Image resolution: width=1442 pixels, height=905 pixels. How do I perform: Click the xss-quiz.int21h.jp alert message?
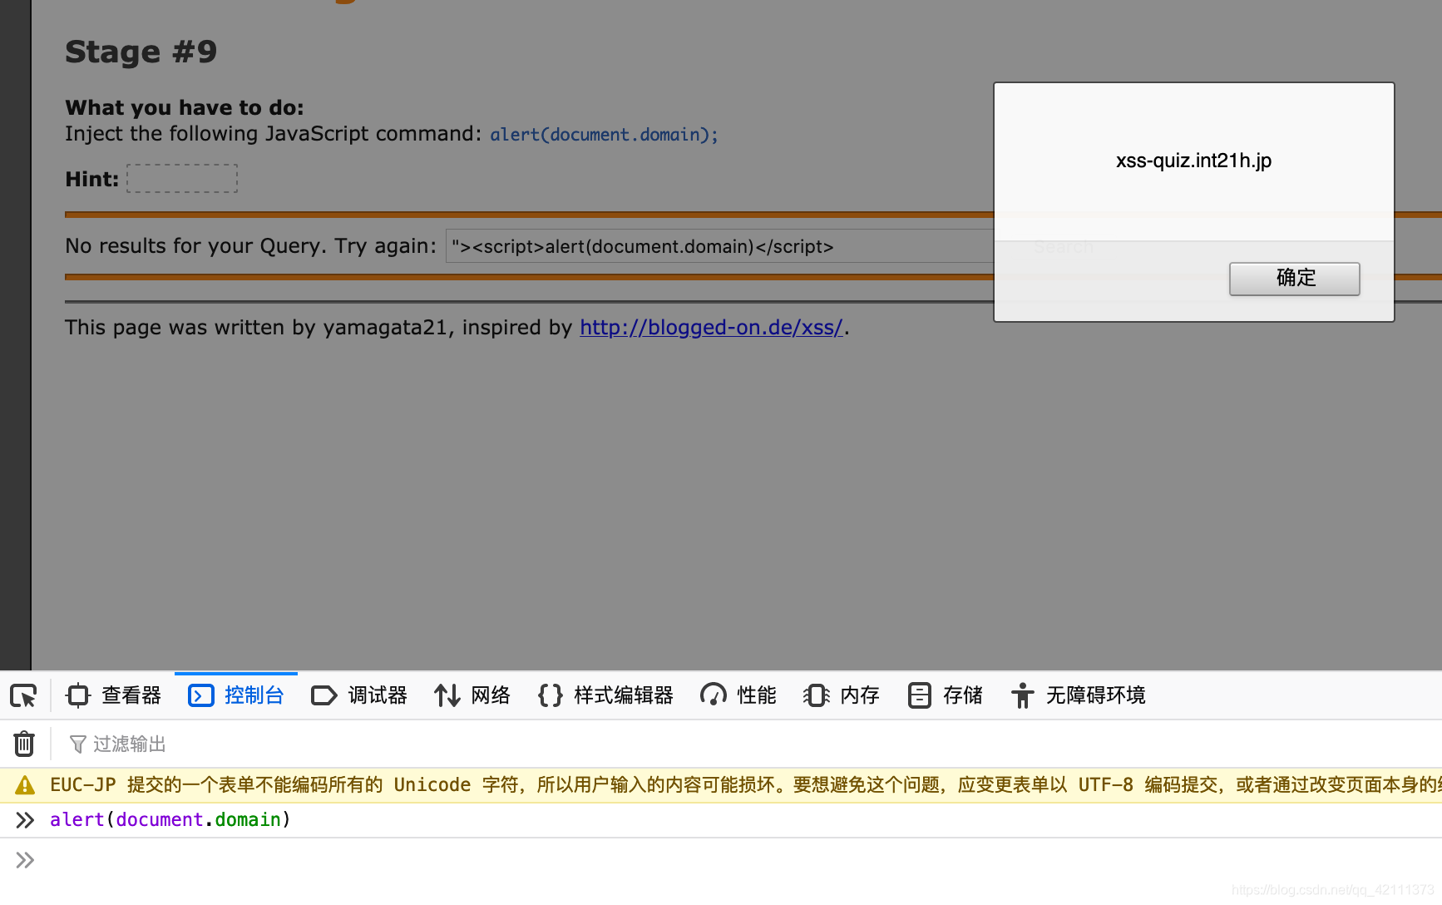(x=1194, y=161)
